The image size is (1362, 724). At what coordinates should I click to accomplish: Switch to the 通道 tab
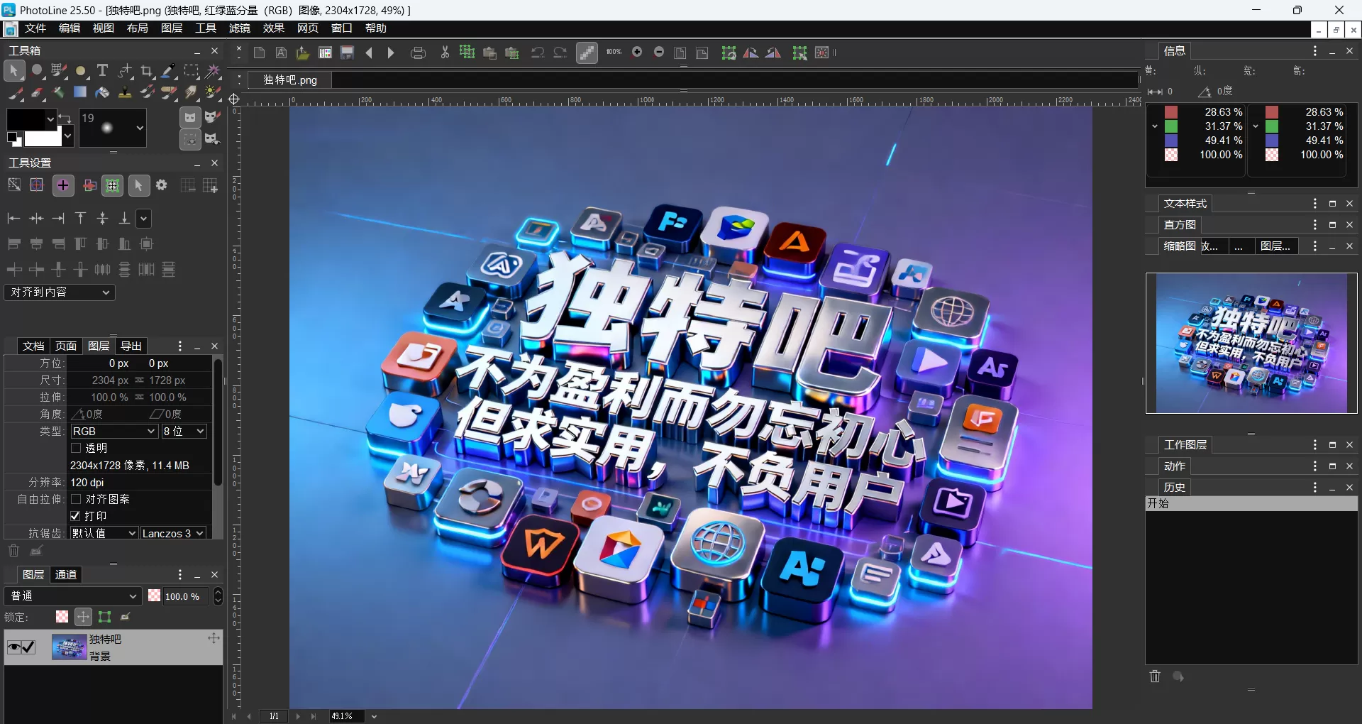coord(65,574)
